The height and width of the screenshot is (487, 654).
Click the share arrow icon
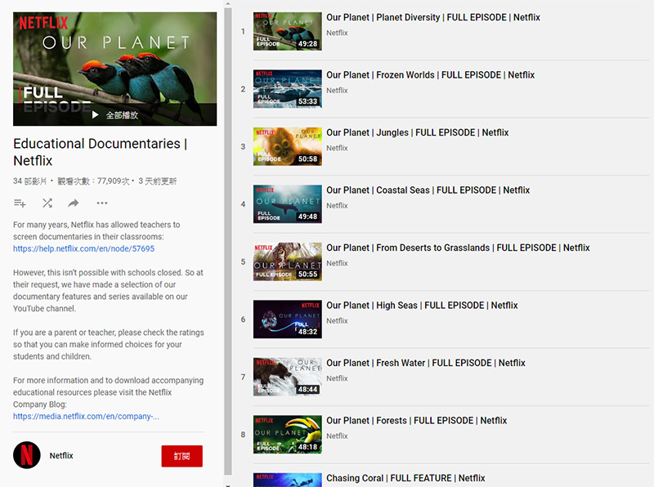coord(74,203)
